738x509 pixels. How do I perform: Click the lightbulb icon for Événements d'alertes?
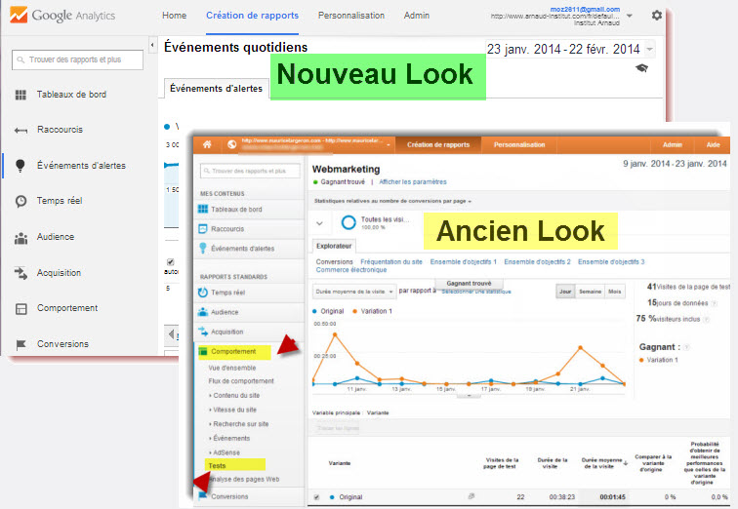coord(20,166)
